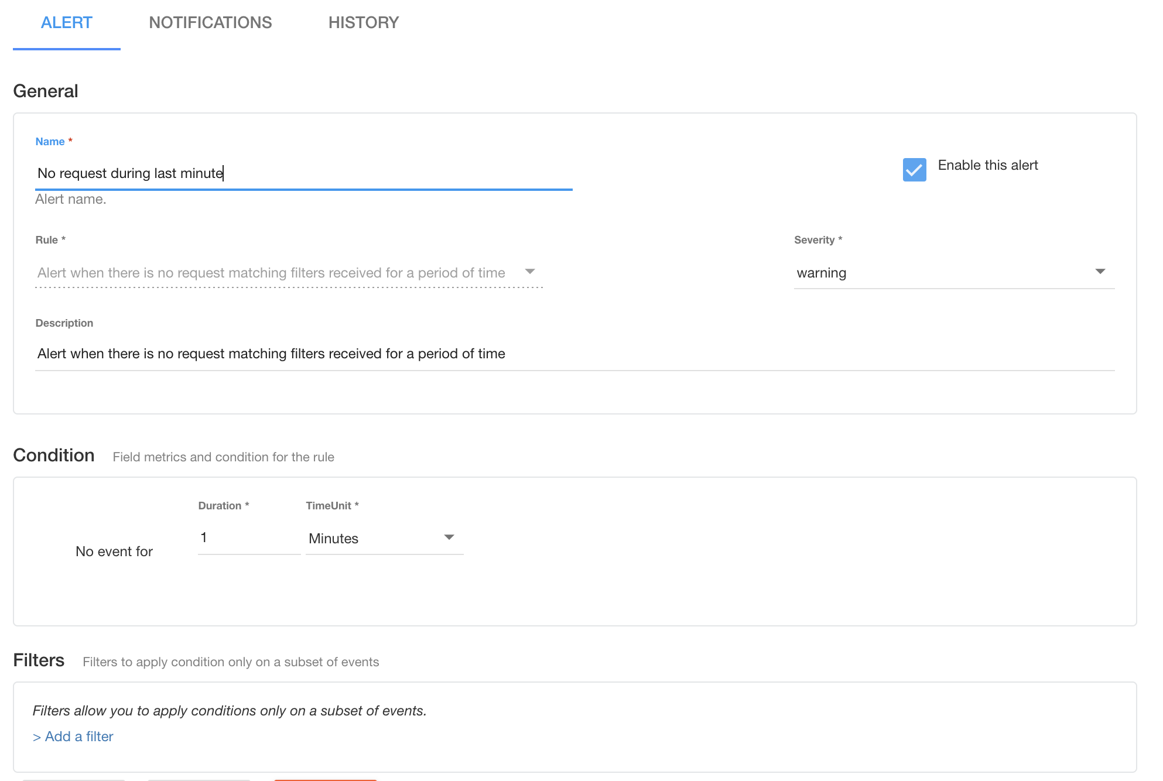Click the Rule dropdown arrow
The width and height of the screenshot is (1163, 781).
pyautogui.click(x=530, y=272)
